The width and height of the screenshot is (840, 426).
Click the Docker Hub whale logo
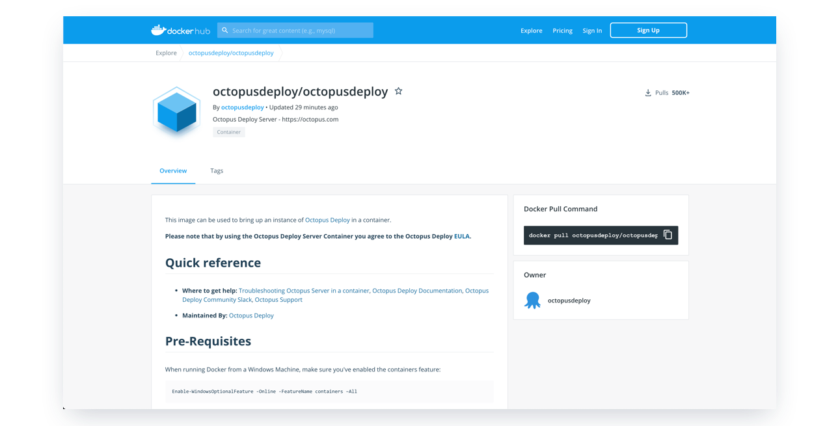coord(180,30)
